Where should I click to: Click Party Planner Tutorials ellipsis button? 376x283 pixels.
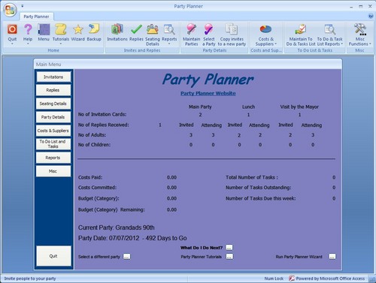(229, 257)
